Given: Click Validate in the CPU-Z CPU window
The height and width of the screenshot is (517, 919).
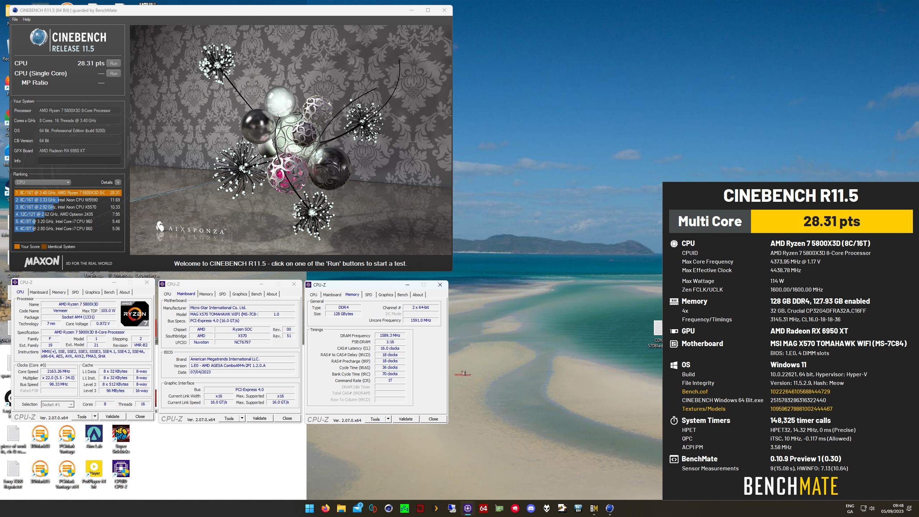Looking at the screenshot, I should [112, 416].
